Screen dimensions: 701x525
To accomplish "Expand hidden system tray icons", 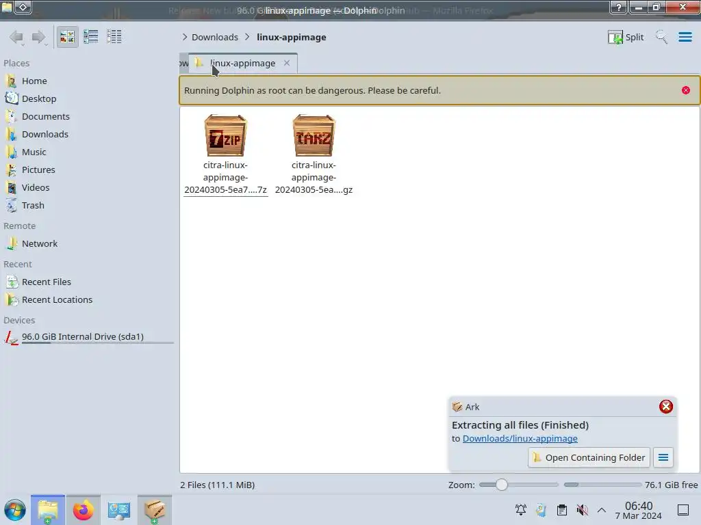I will click(602, 510).
